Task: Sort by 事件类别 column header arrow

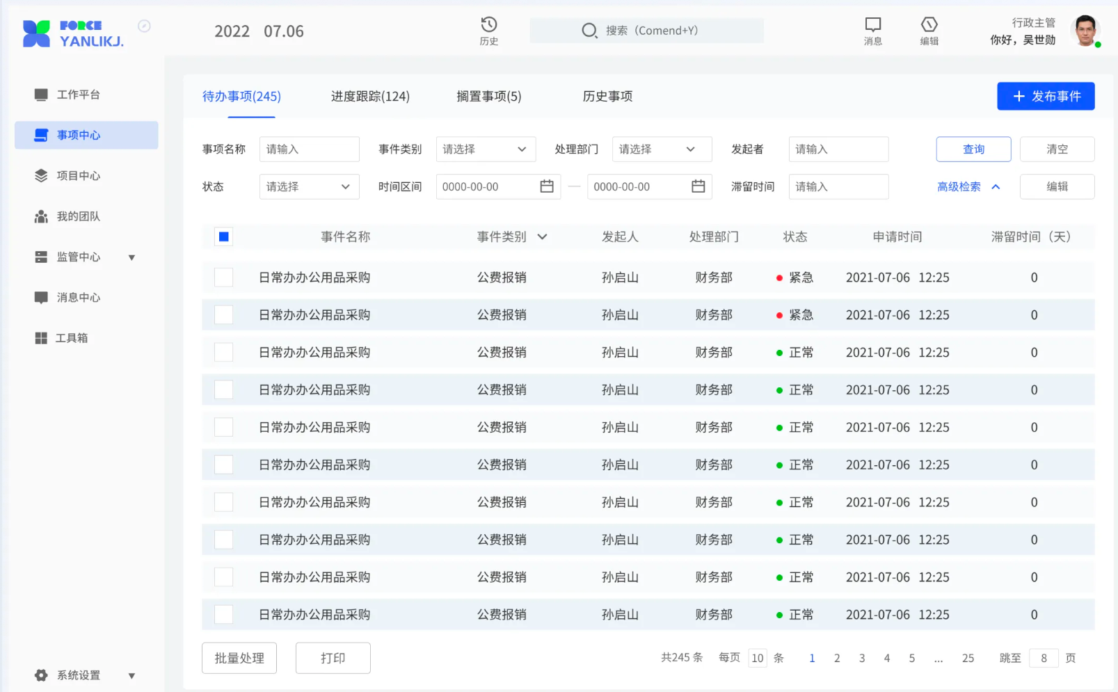Action: 543,237
